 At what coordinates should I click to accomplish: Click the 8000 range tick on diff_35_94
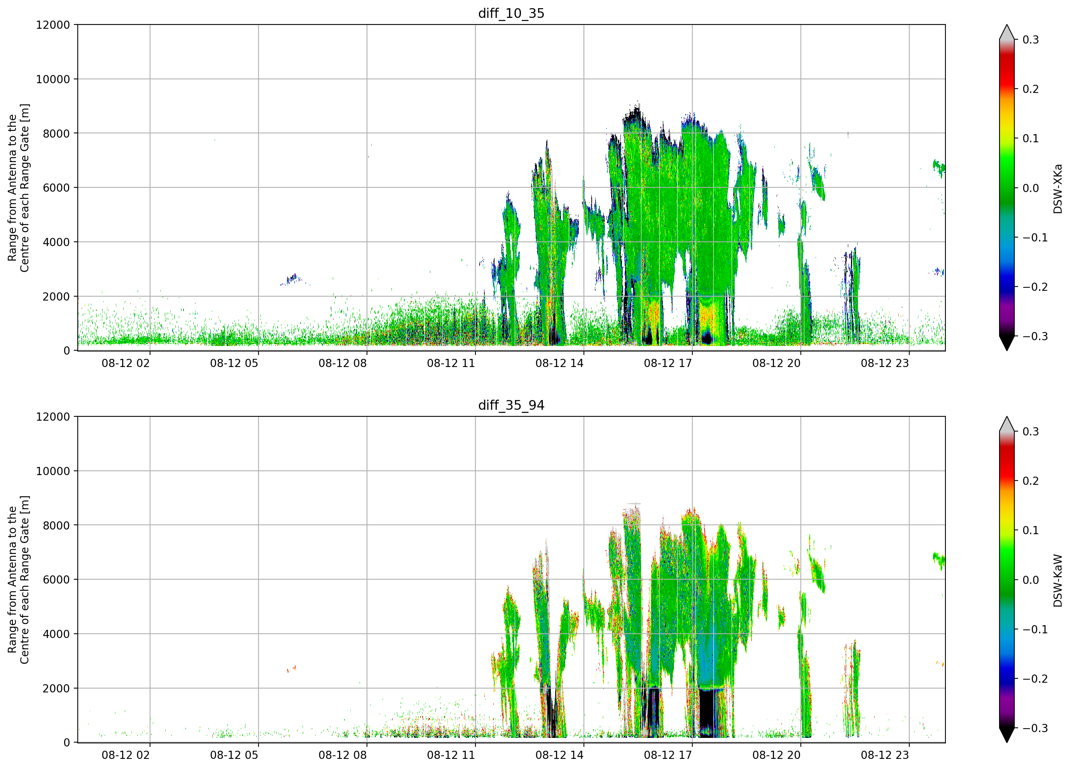[56, 526]
